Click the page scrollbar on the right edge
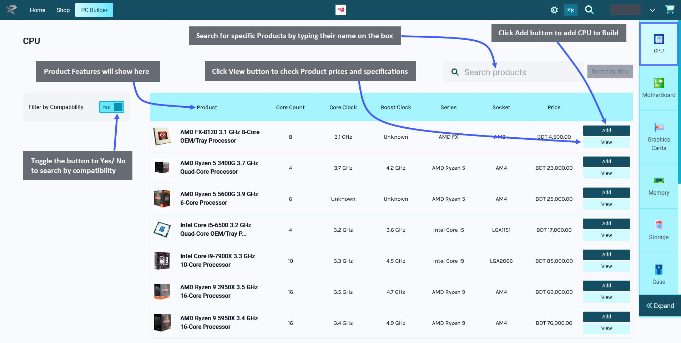This screenshot has width=681, height=343. [680, 102]
